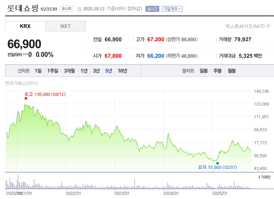Image resolution: width=274 pixels, height=199 pixels.
Task: Click the 실시간 button
Action: click(x=152, y=9)
